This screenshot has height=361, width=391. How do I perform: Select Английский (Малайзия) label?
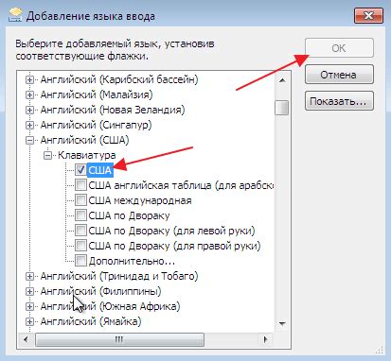[97, 95]
